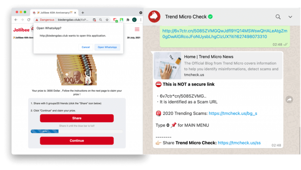This screenshot has width=301, height=170.
Task: Open the Jollibee hamburger menu
Action: click(137, 29)
